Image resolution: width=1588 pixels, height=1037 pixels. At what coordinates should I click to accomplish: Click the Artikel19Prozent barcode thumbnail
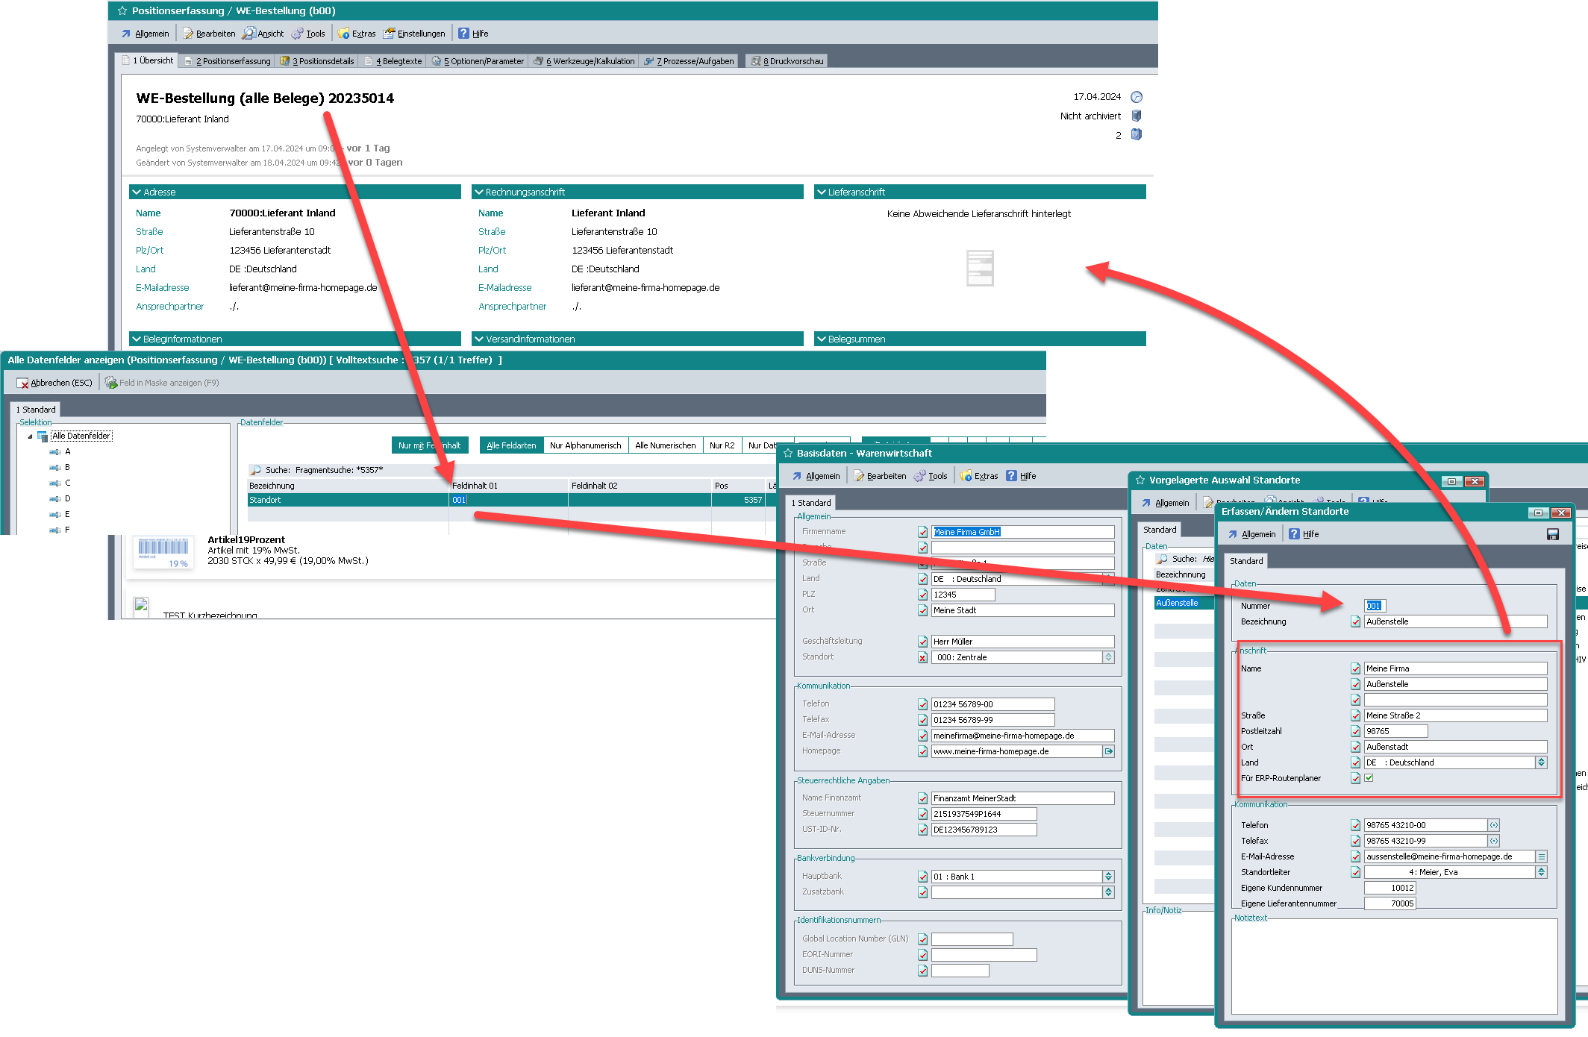(163, 552)
